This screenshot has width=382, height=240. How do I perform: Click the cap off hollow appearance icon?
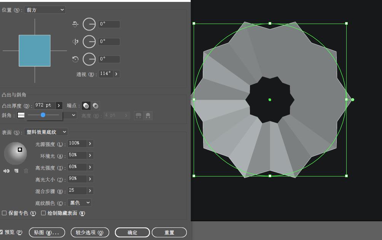[95, 106]
